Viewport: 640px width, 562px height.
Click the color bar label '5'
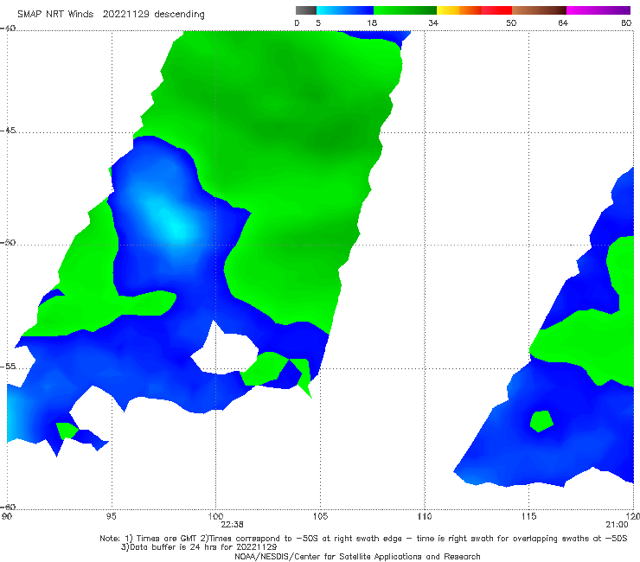[318, 22]
